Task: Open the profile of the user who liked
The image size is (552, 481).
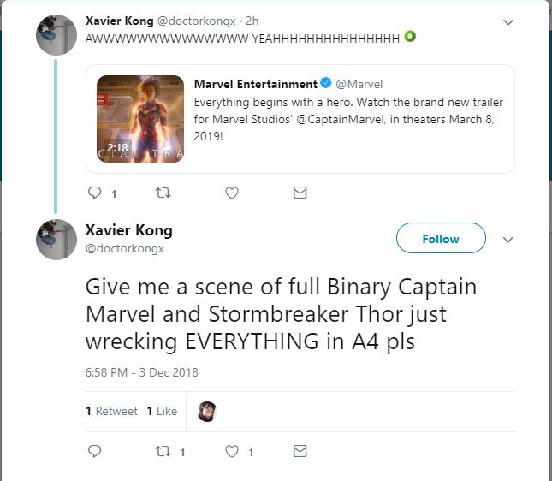Action: (207, 411)
